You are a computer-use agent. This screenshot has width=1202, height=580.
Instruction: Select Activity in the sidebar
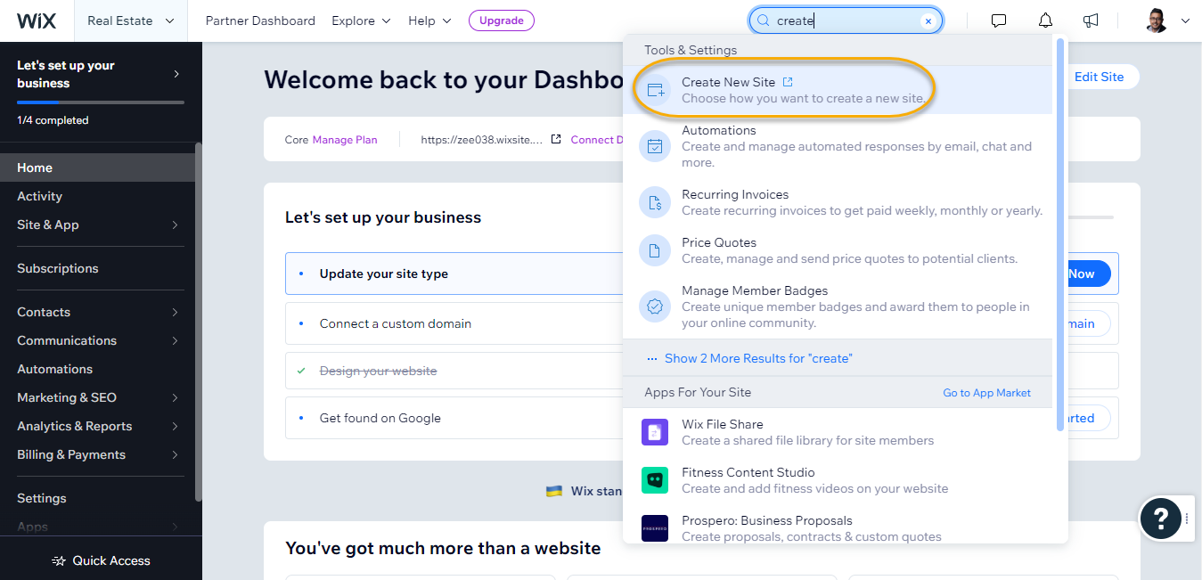click(40, 196)
